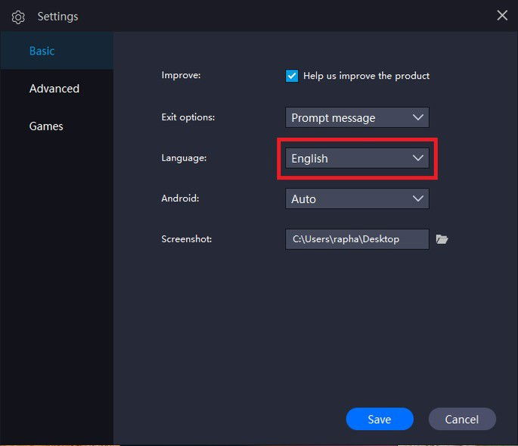Open the Android dropdown showing Auto

tap(356, 198)
